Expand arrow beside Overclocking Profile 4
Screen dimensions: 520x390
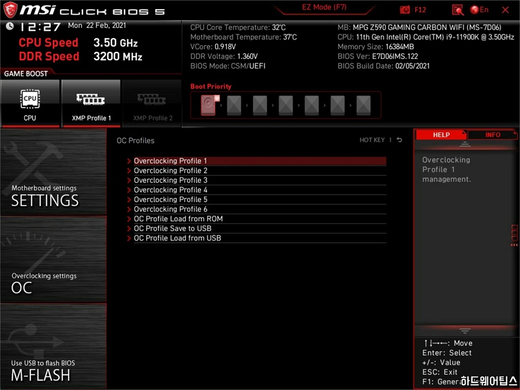point(129,190)
